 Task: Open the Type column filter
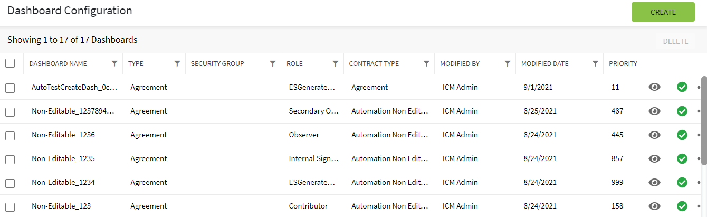pos(177,63)
